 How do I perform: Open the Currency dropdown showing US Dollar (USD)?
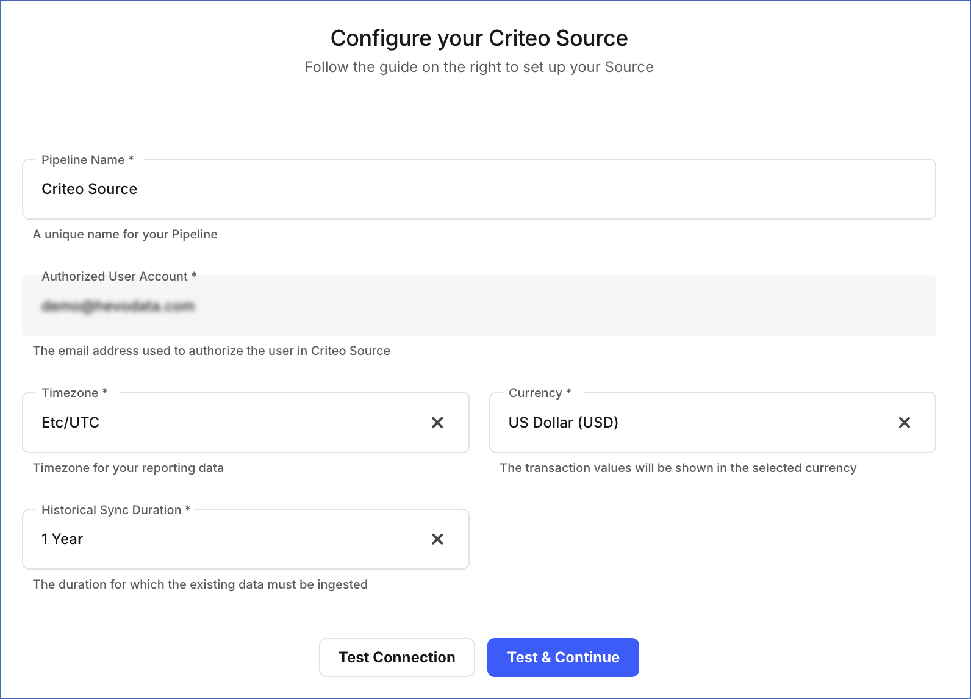point(712,423)
